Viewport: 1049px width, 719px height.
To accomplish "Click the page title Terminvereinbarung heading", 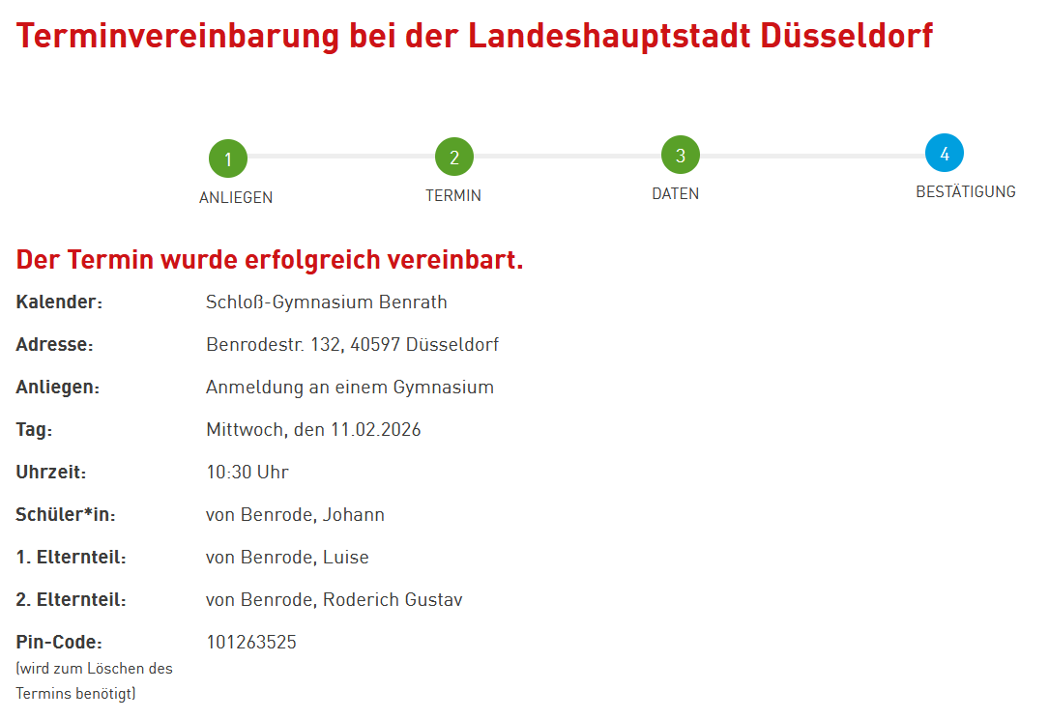I will pos(475,36).
